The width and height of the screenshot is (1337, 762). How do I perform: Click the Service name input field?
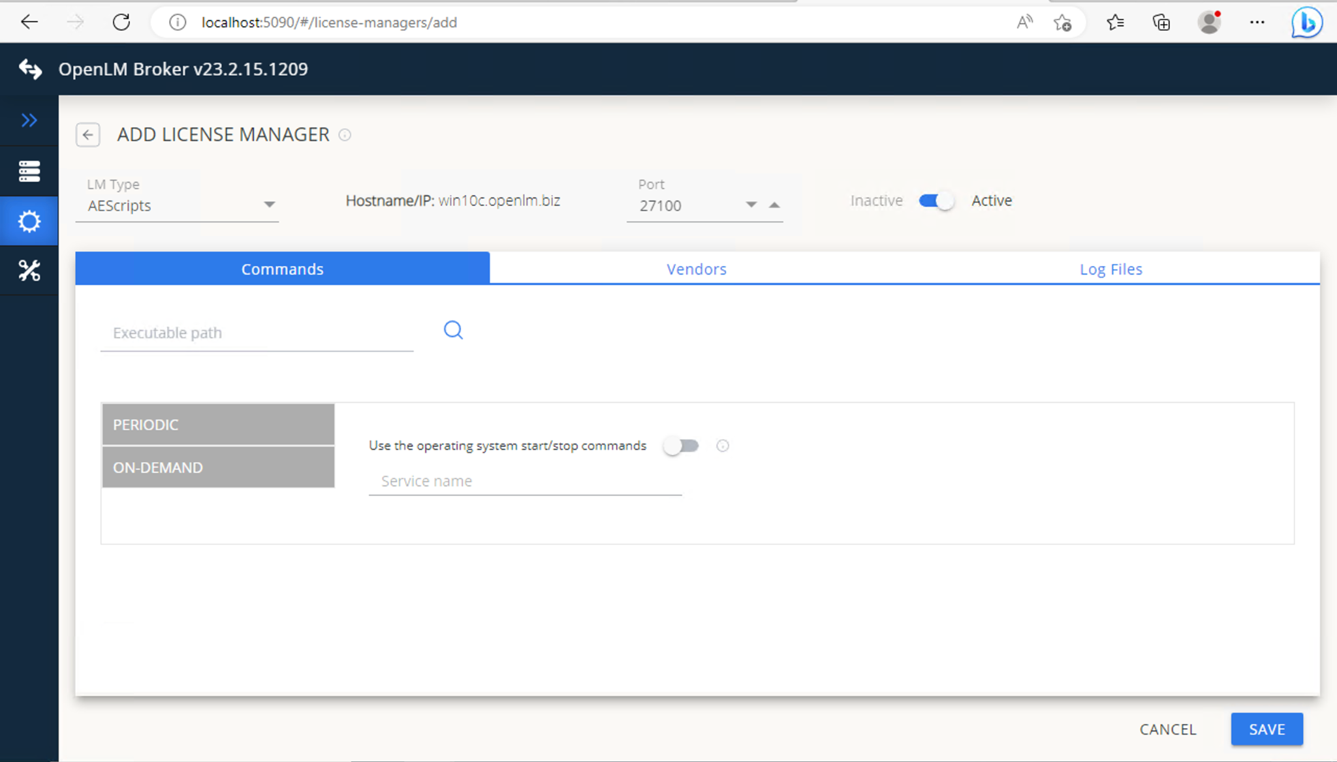tap(525, 481)
